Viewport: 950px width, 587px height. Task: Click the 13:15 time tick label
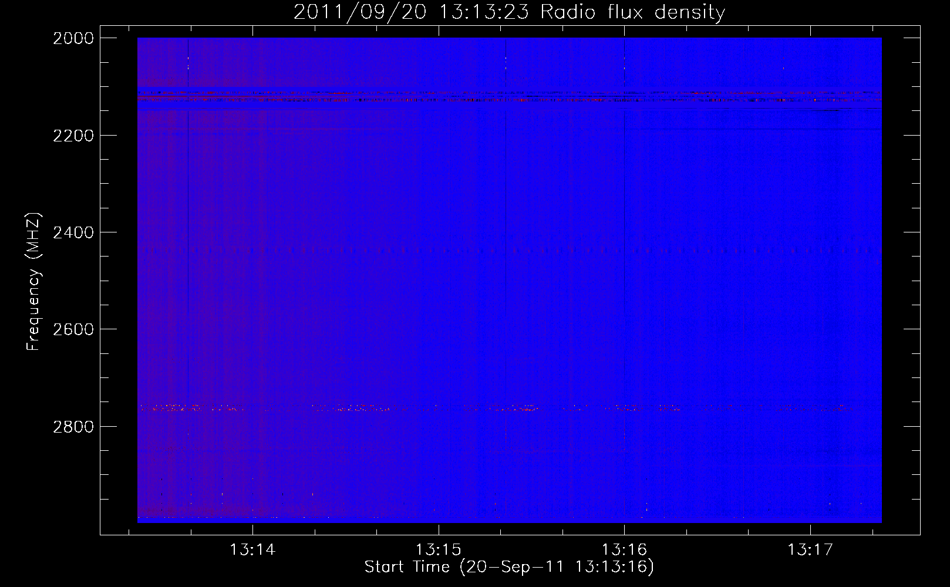coord(438,550)
